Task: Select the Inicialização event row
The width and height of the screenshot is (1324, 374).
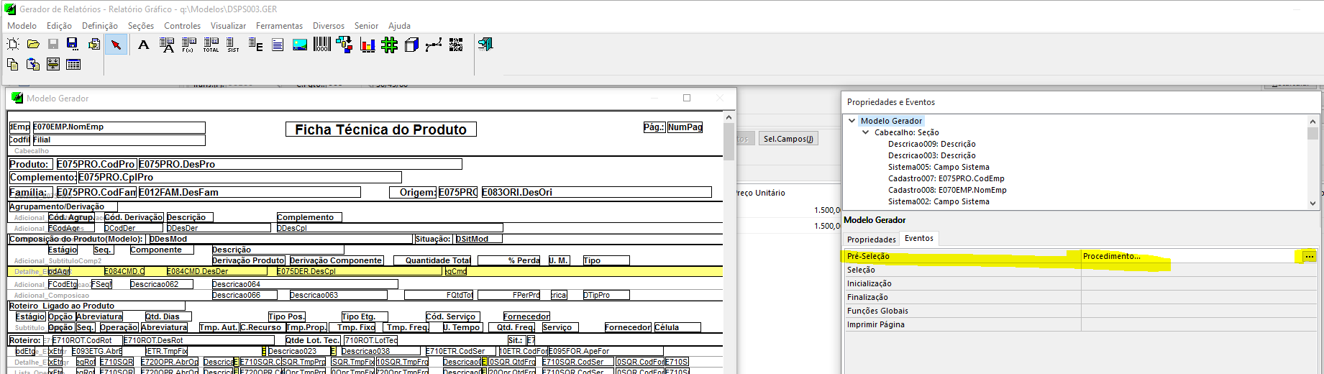Action: [1082, 283]
